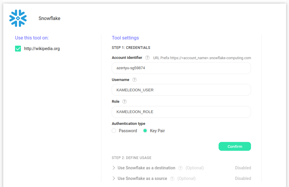Click help icon beside Role label
This screenshot has height=187, width=289.
click(124, 101)
